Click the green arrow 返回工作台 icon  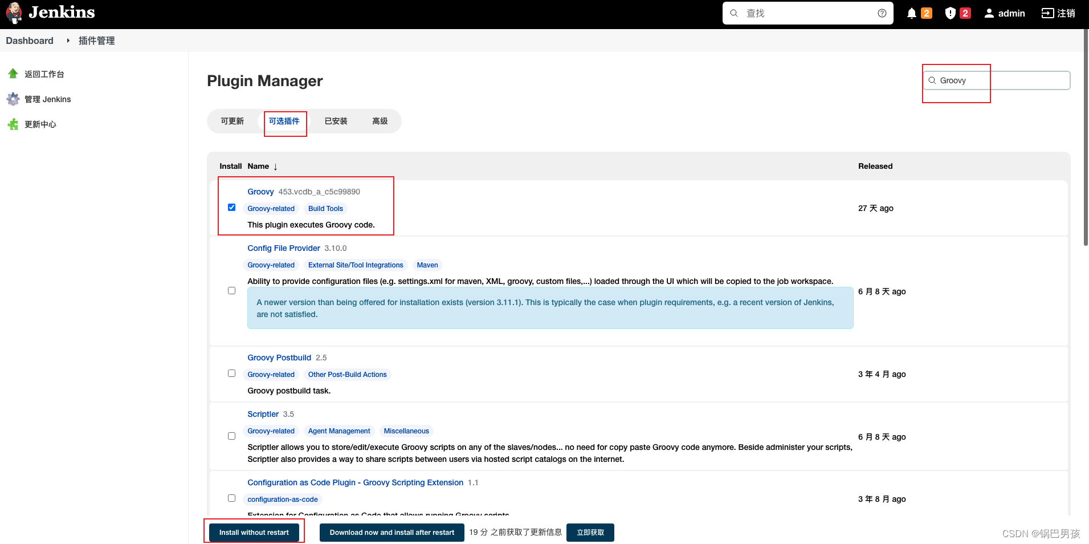click(x=13, y=74)
